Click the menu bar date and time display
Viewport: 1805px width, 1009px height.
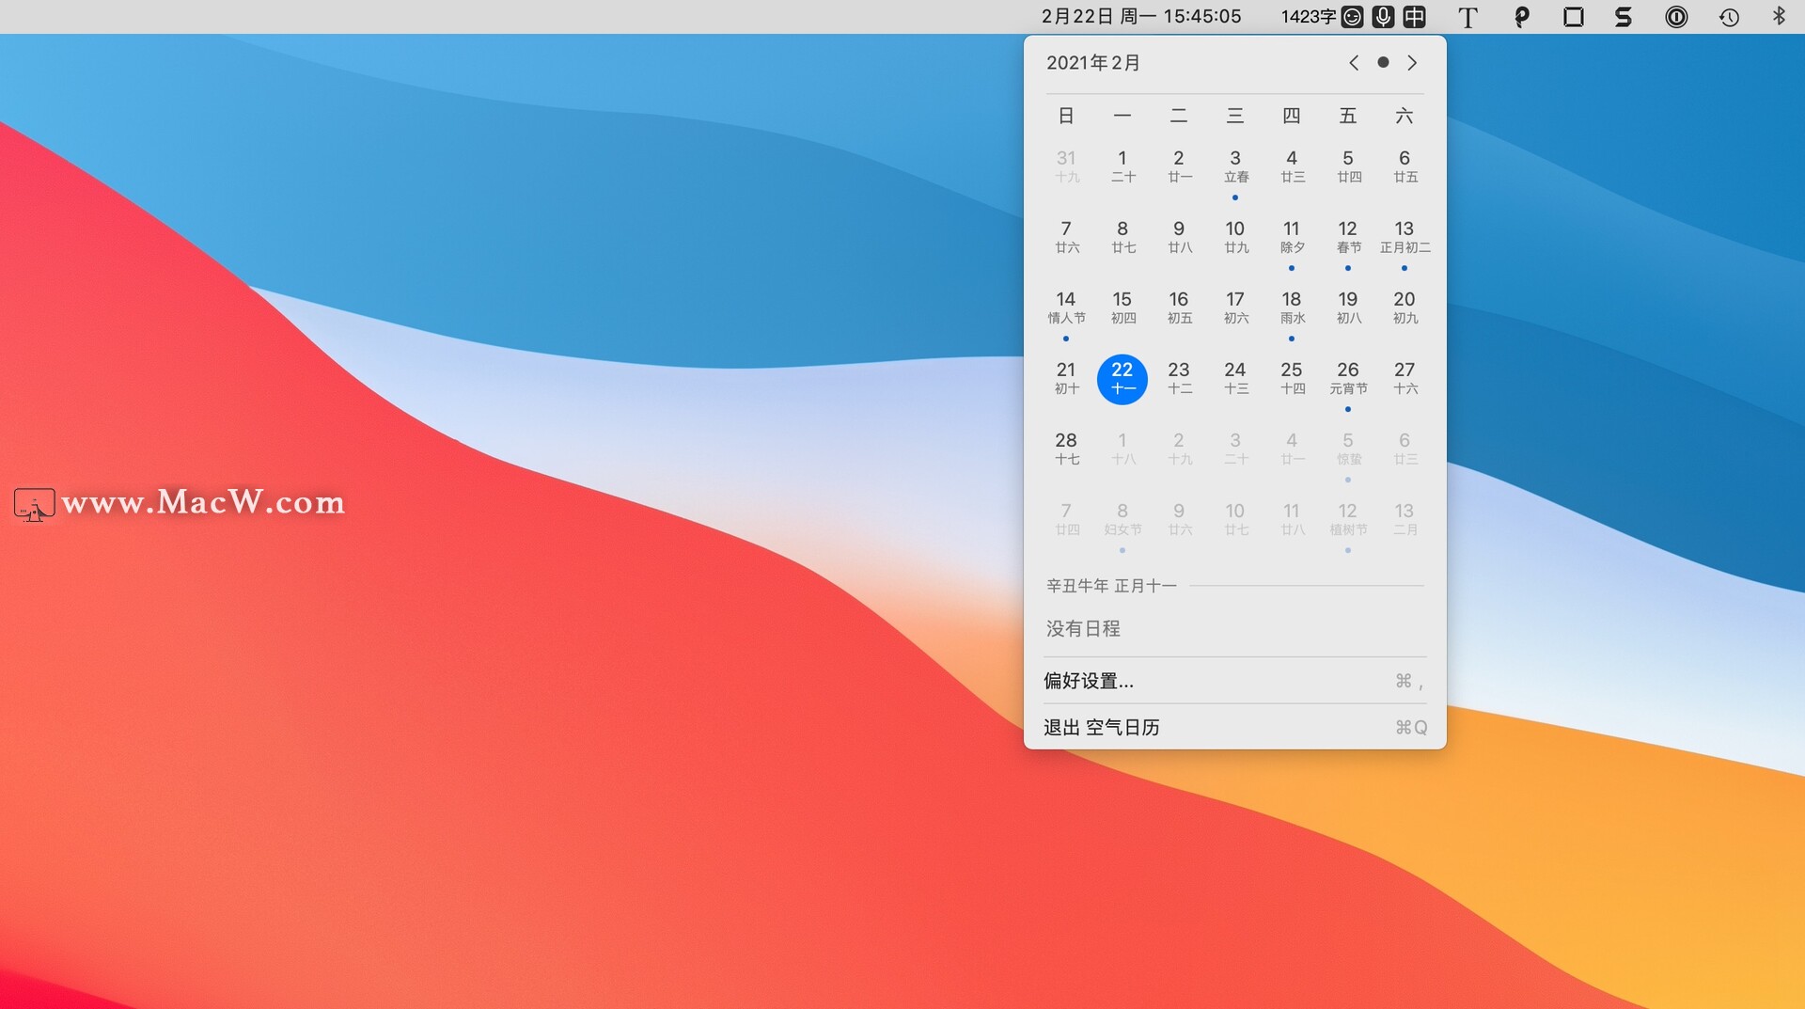point(1141,17)
